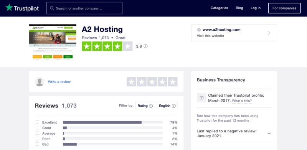Click the Poor rating label
Screen dimensions: 307x150
pyautogui.click(x=46, y=139)
